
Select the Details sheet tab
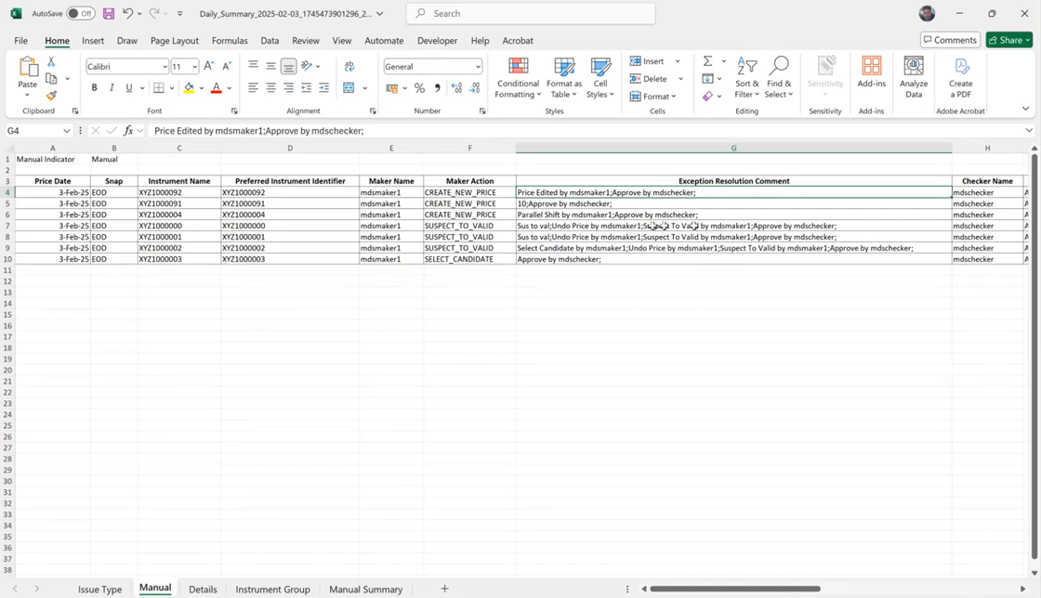click(203, 589)
